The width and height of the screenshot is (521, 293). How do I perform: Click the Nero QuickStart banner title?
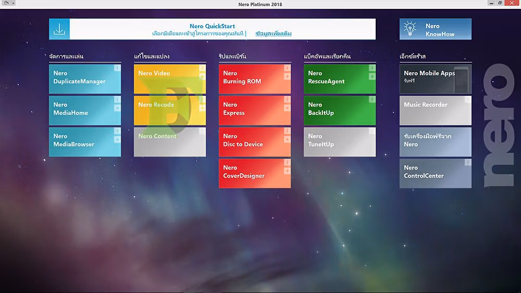click(213, 26)
